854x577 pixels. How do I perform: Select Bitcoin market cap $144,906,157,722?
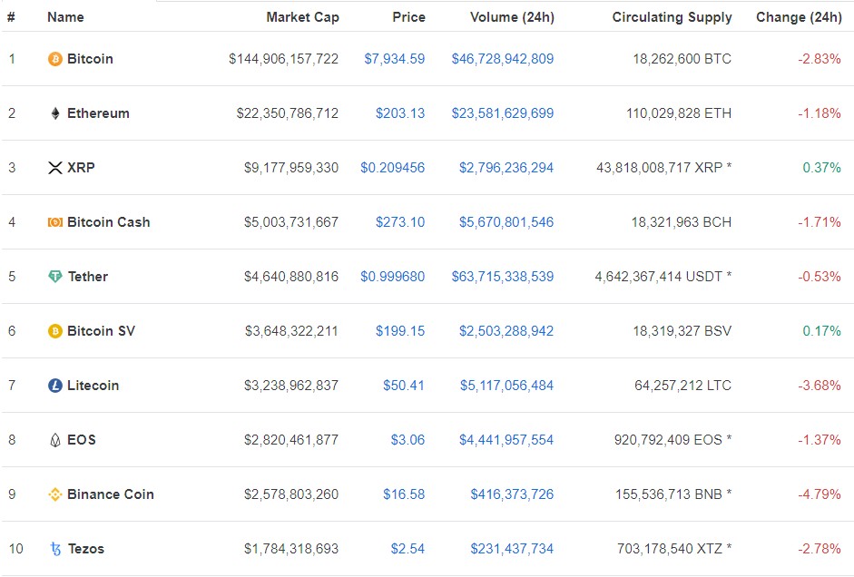click(284, 59)
